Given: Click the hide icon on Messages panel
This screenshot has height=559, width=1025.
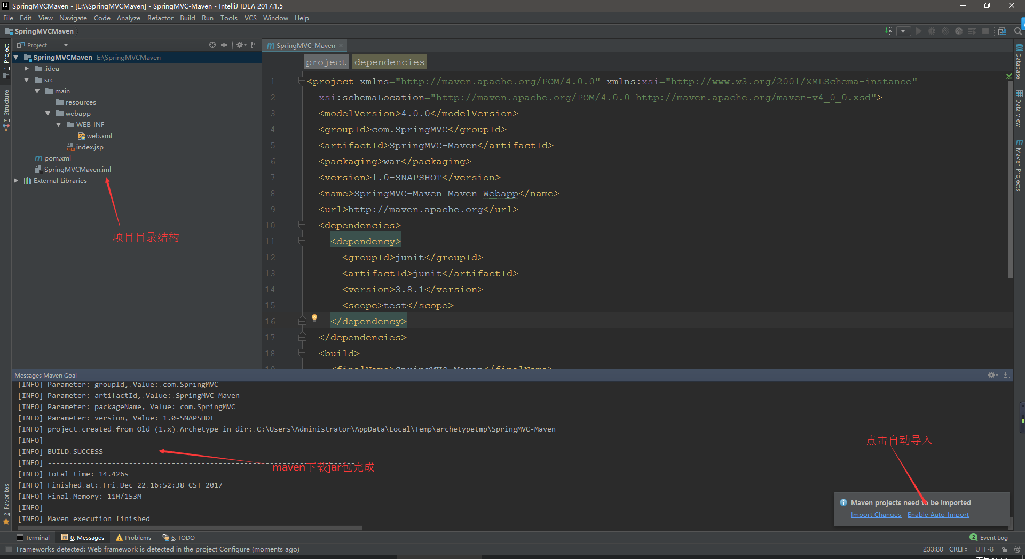Looking at the screenshot, I should point(1006,375).
